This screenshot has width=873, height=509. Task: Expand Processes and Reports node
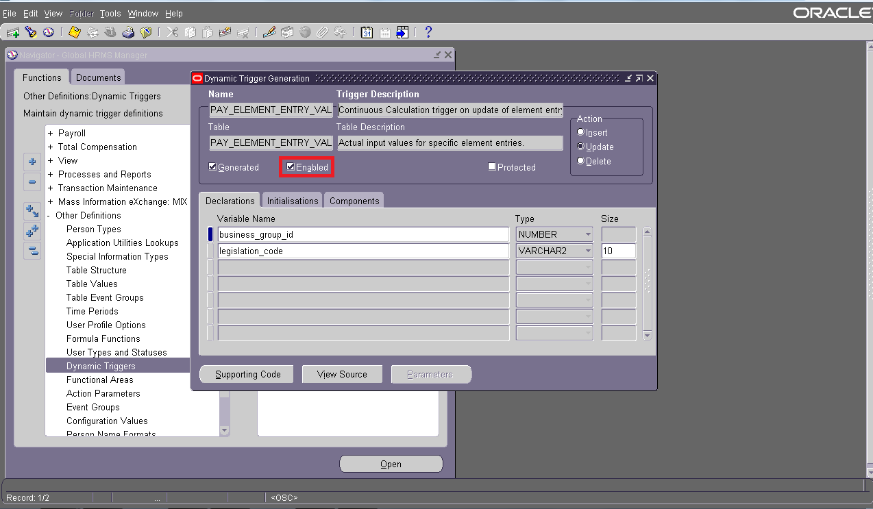50,174
